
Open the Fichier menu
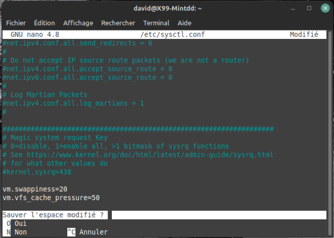[x=17, y=23]
